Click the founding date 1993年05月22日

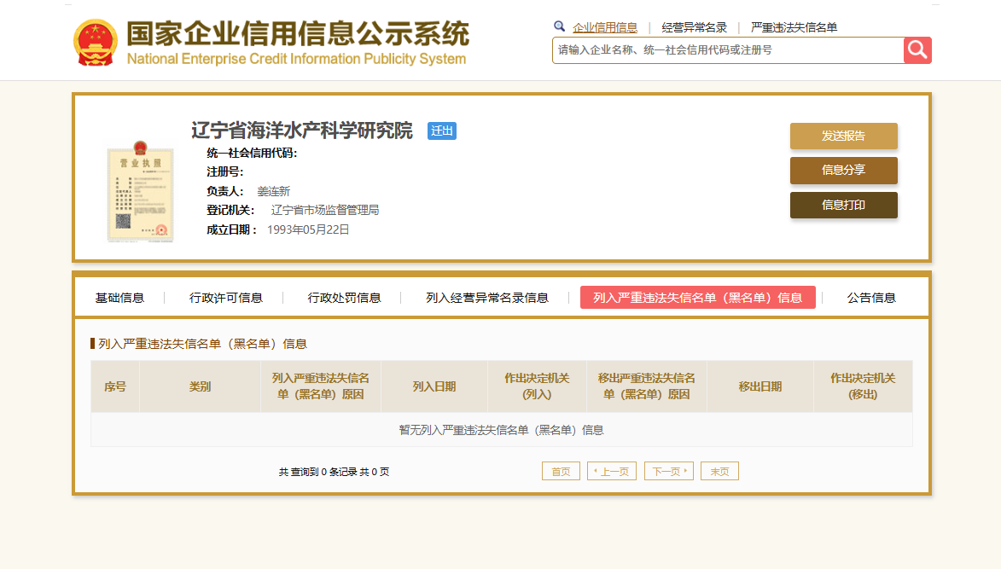point(308,229)
